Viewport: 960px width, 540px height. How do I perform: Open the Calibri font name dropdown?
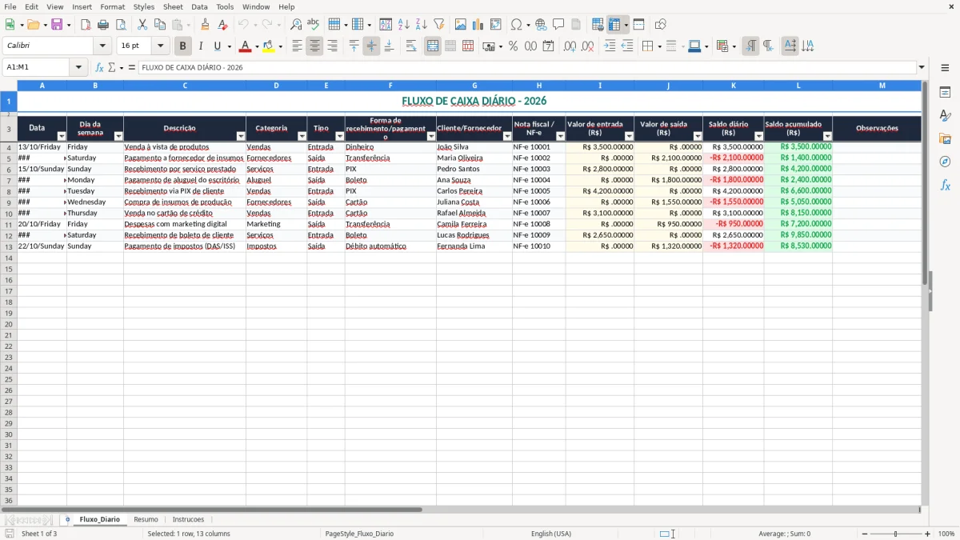(102, 46)
